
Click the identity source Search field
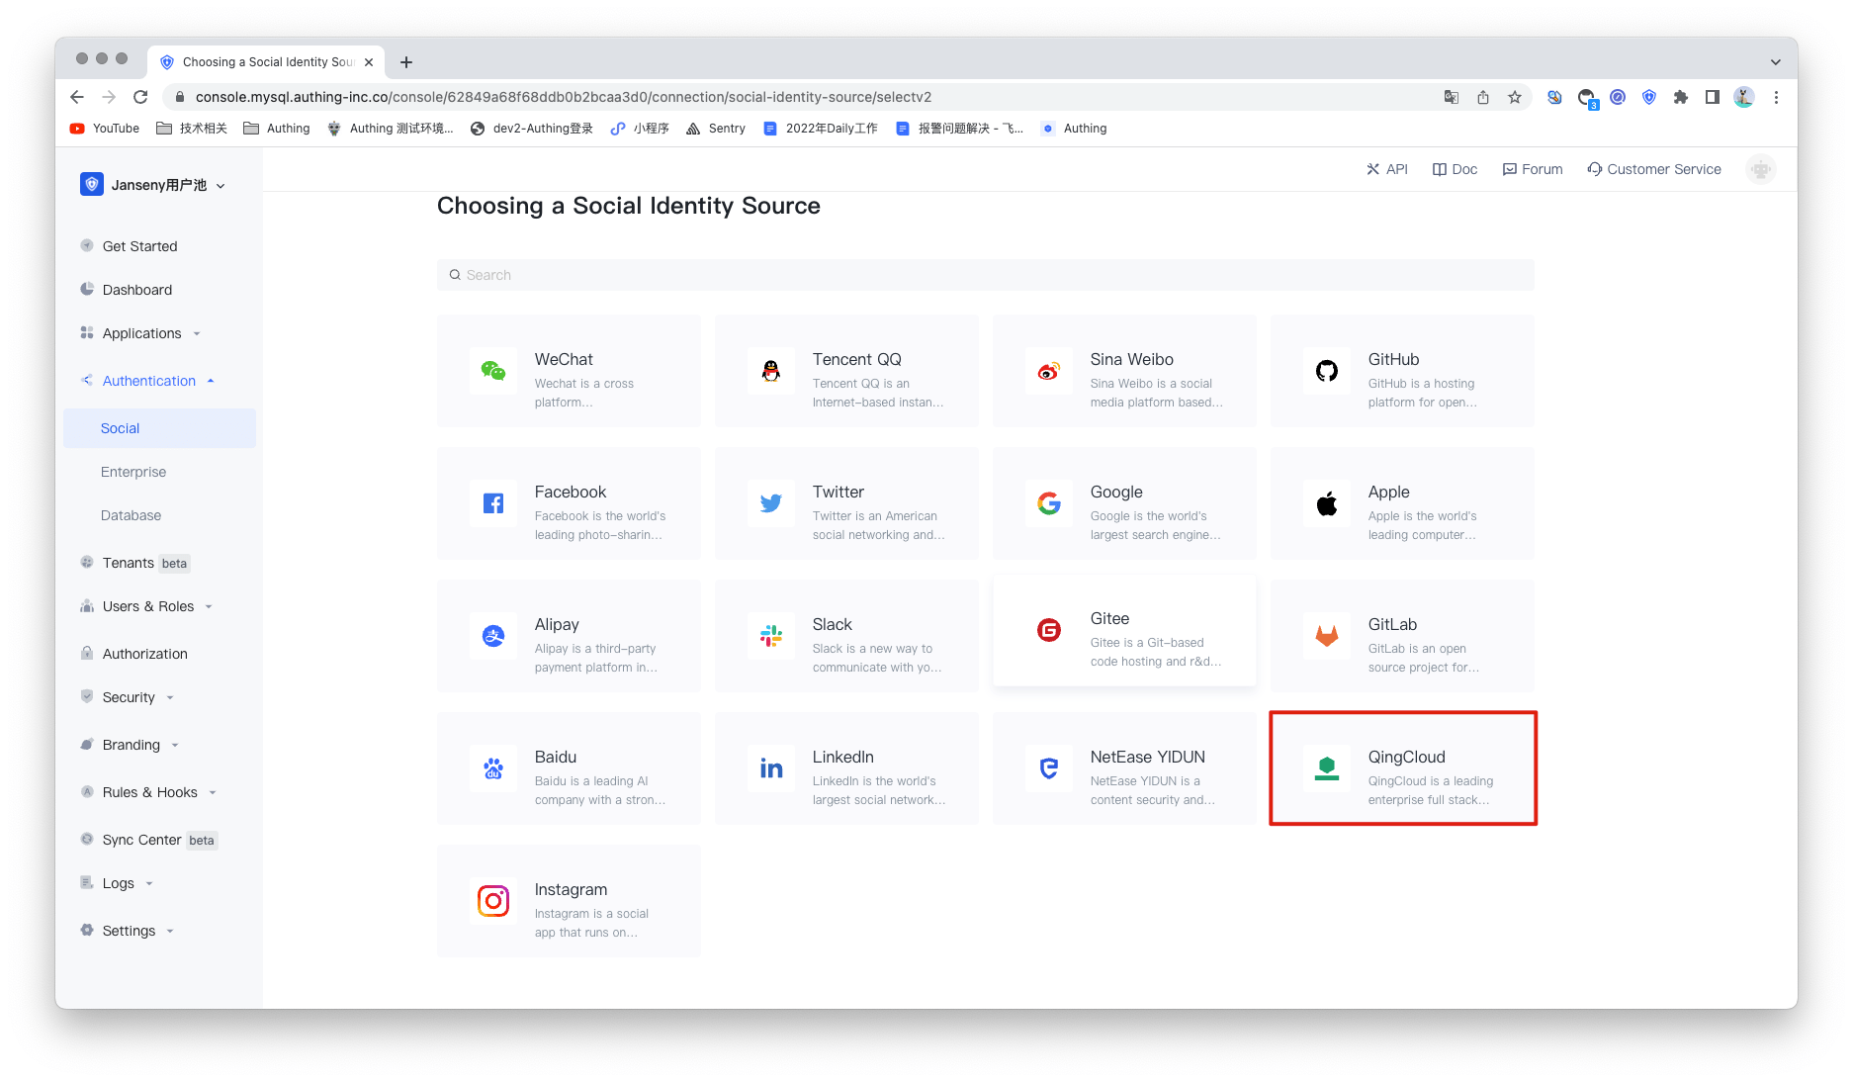[x=985, y=275]
